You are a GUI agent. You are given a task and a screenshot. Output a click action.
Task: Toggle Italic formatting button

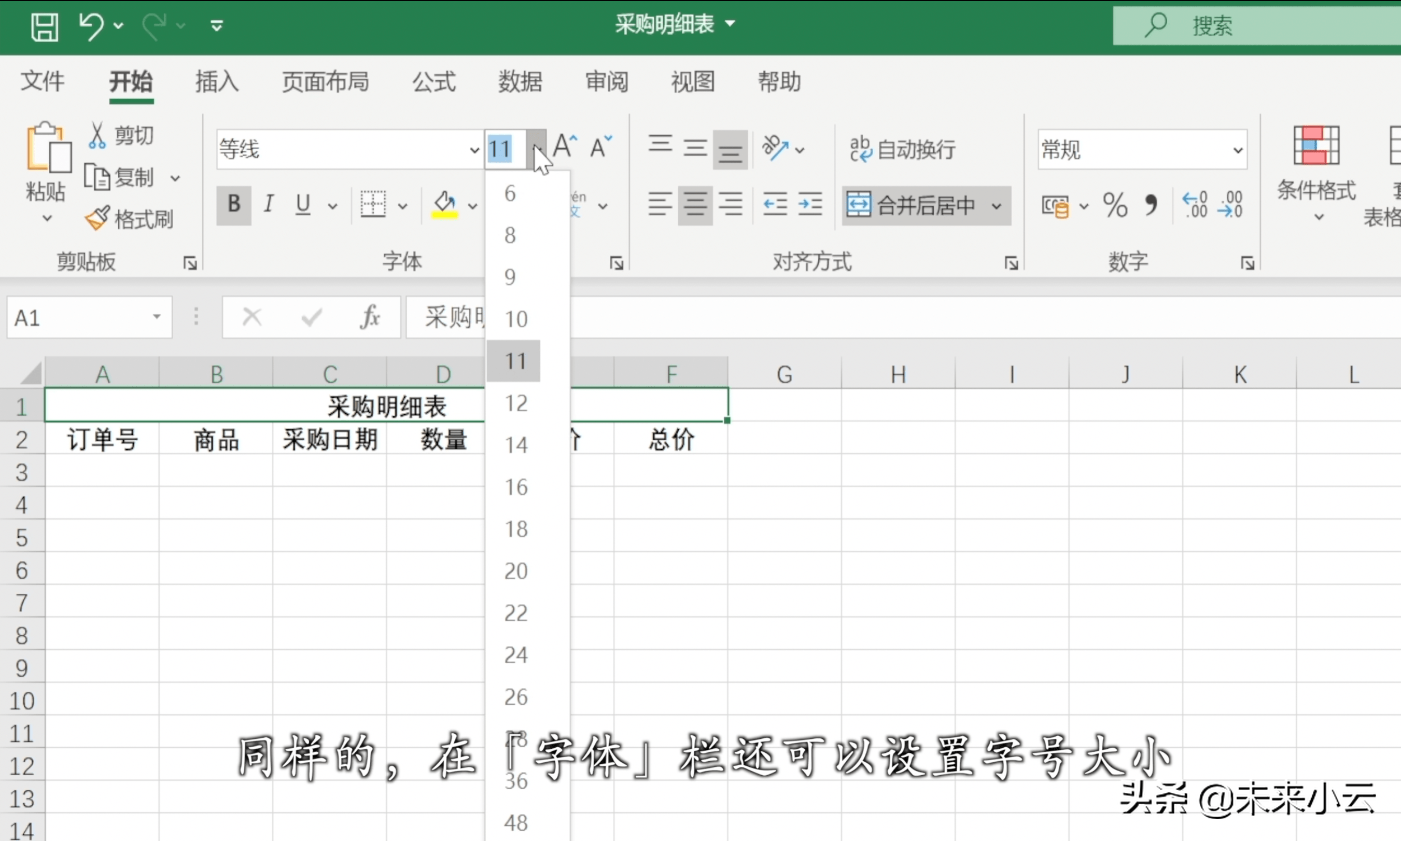point(269,204)
